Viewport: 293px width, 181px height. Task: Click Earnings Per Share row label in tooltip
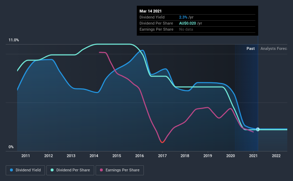pos(156,29)
